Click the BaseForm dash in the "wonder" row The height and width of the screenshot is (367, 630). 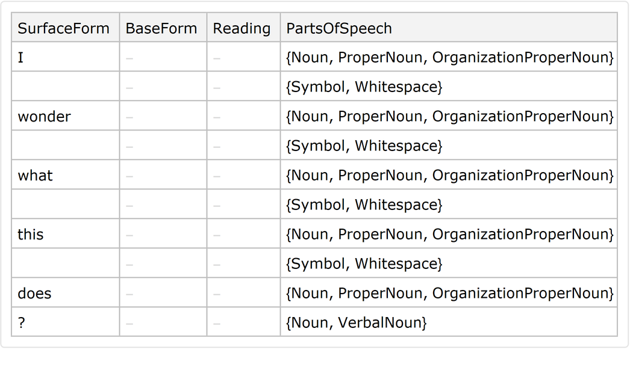coord(130,117)
